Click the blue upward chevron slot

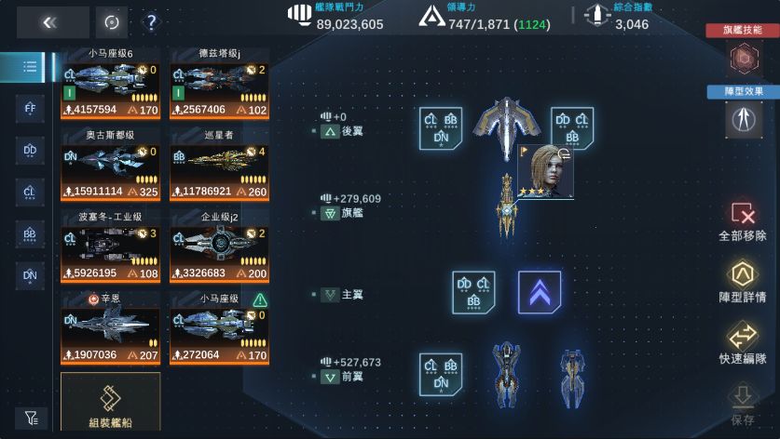[x=540, y=292]
